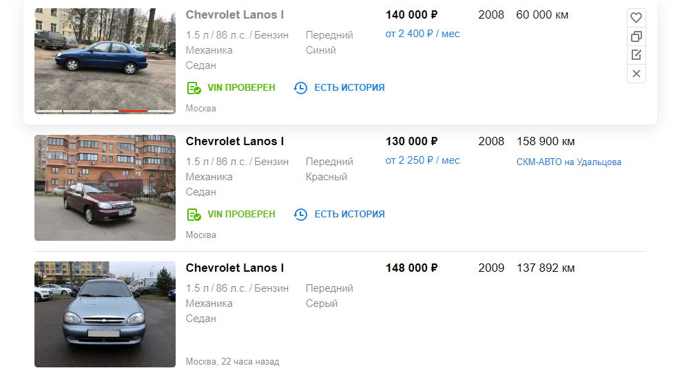Open the Chevrolet Lanos I listing priced 130 000 ₽
Image resolution: width=693 pixels, height=377 pixels.
click(x=235, y=141)
